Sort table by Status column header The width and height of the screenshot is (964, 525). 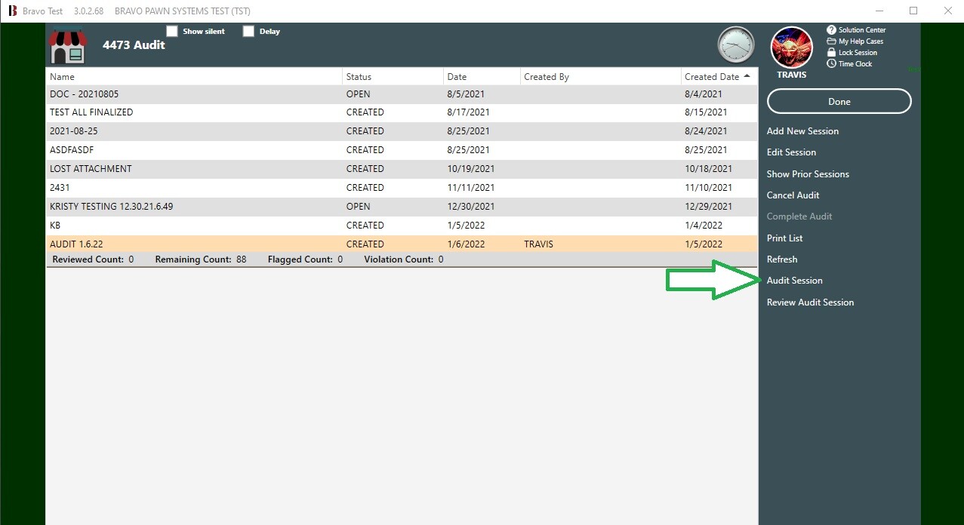(x=393, y=77)
